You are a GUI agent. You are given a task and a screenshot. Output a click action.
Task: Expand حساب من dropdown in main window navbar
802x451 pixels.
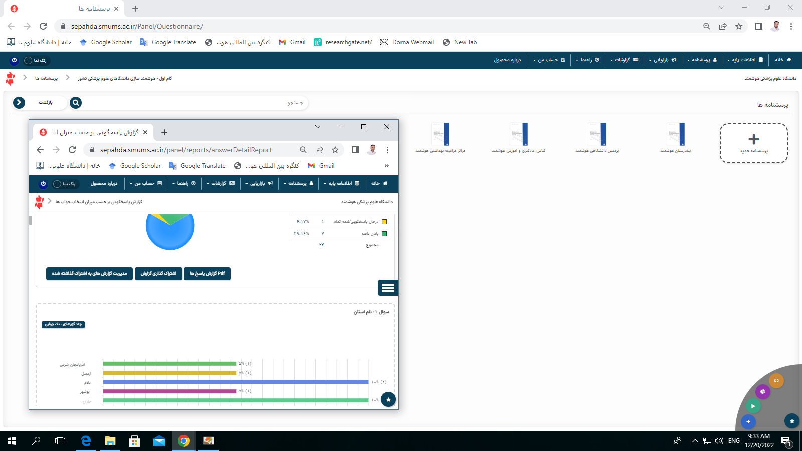click(549, 60)
